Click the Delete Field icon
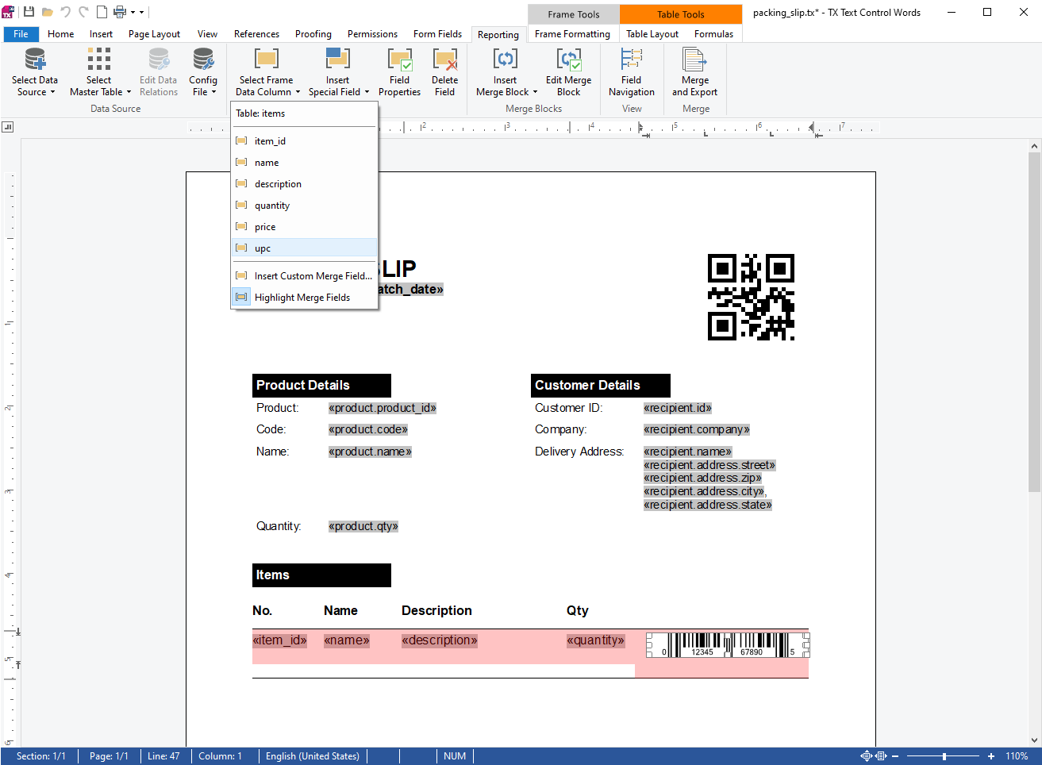 point(444,60)
